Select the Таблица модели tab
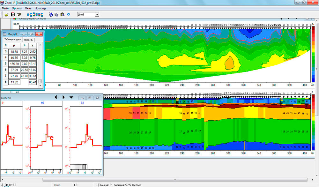Screen dimensions: 319x187 13,39
